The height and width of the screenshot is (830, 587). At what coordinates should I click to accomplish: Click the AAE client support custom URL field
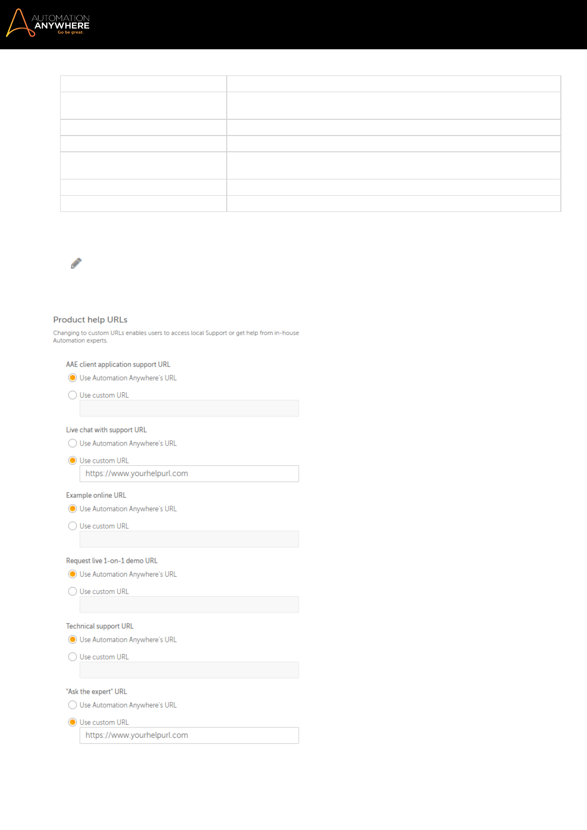(x=189, y=409)
